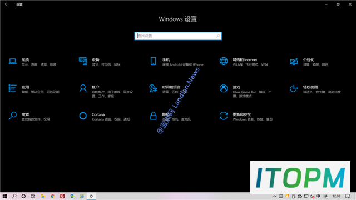Launch Cortana from the taskbar circle
The height and width of the screenshot is (200, 356).
tap(23, 196)
